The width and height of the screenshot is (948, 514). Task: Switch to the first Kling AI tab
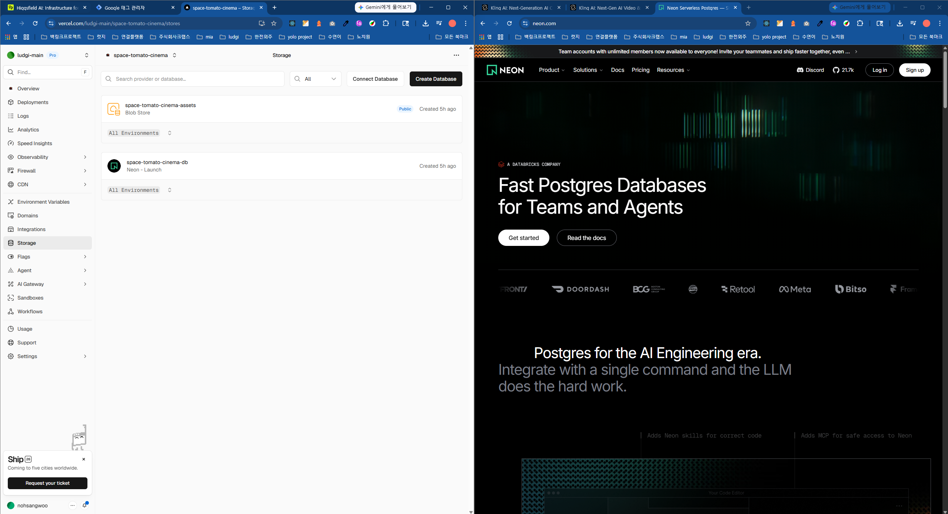pyautogui.click(x=522, y=7)
